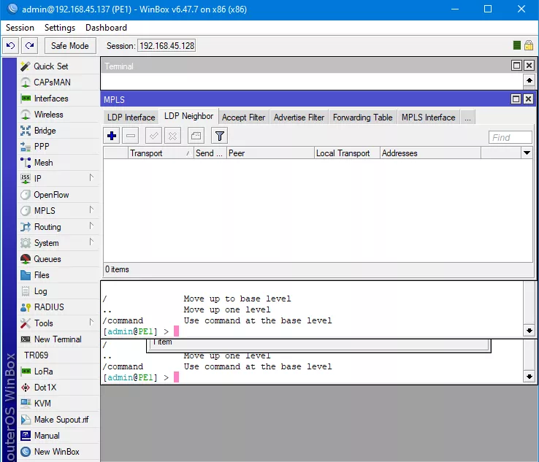Open the Session menu
This screenshot has width=539, height=462.
(20, 28)
